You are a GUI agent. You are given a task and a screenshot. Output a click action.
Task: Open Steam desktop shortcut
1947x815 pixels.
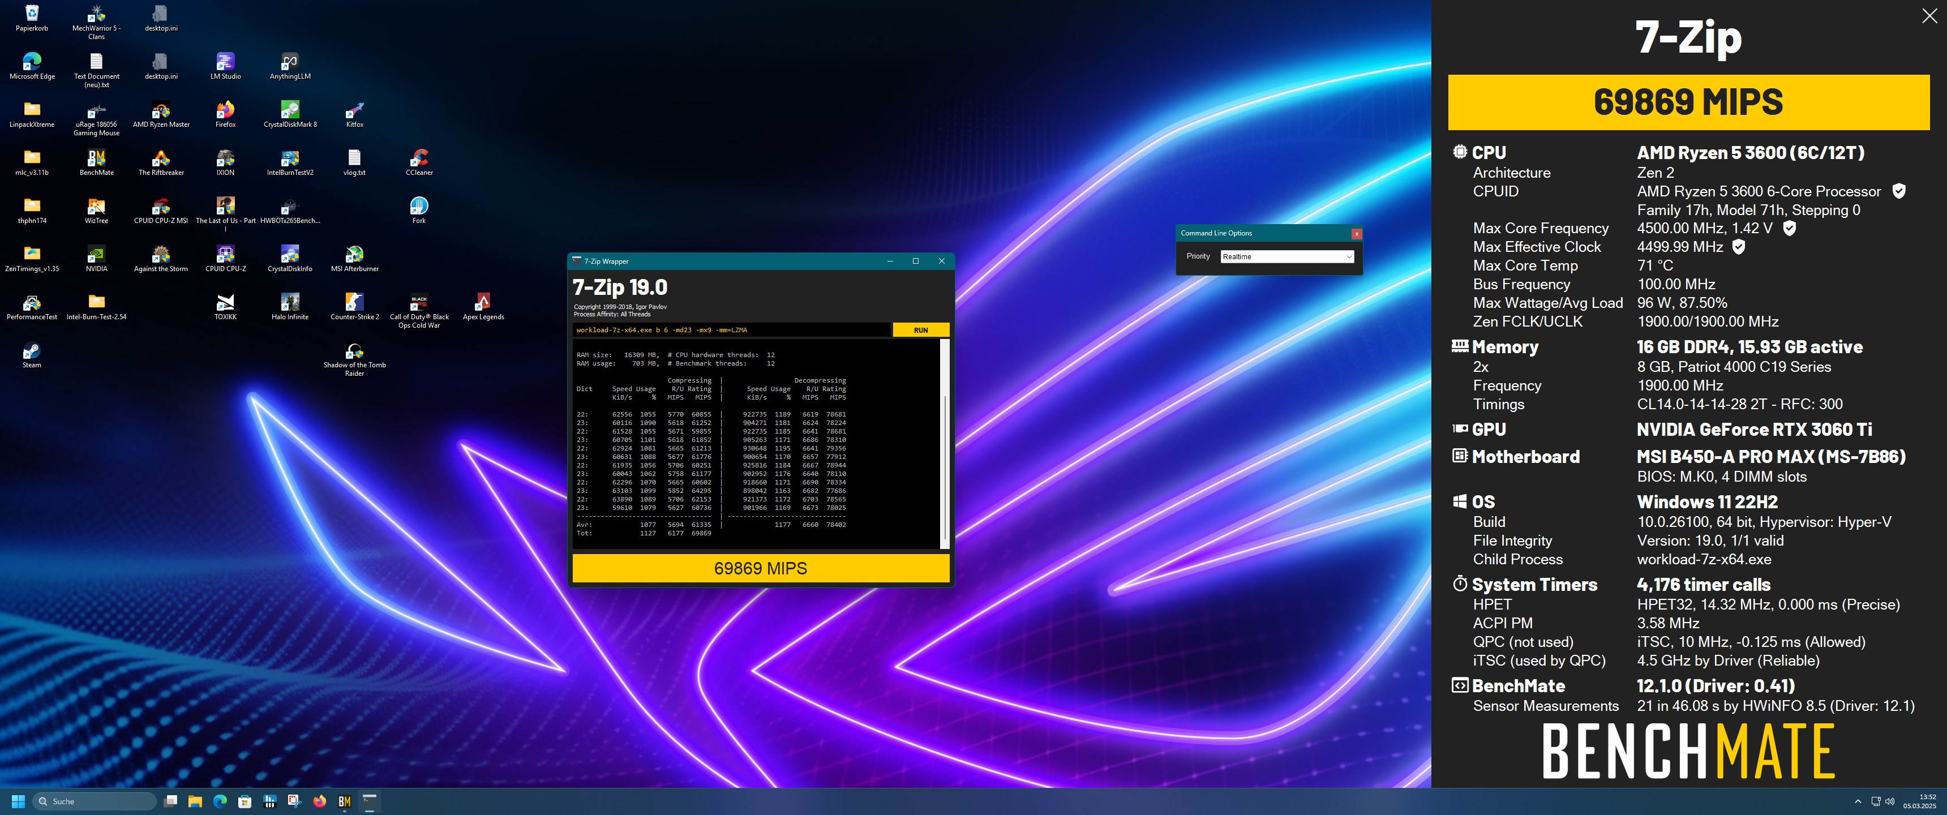point(32,354)
